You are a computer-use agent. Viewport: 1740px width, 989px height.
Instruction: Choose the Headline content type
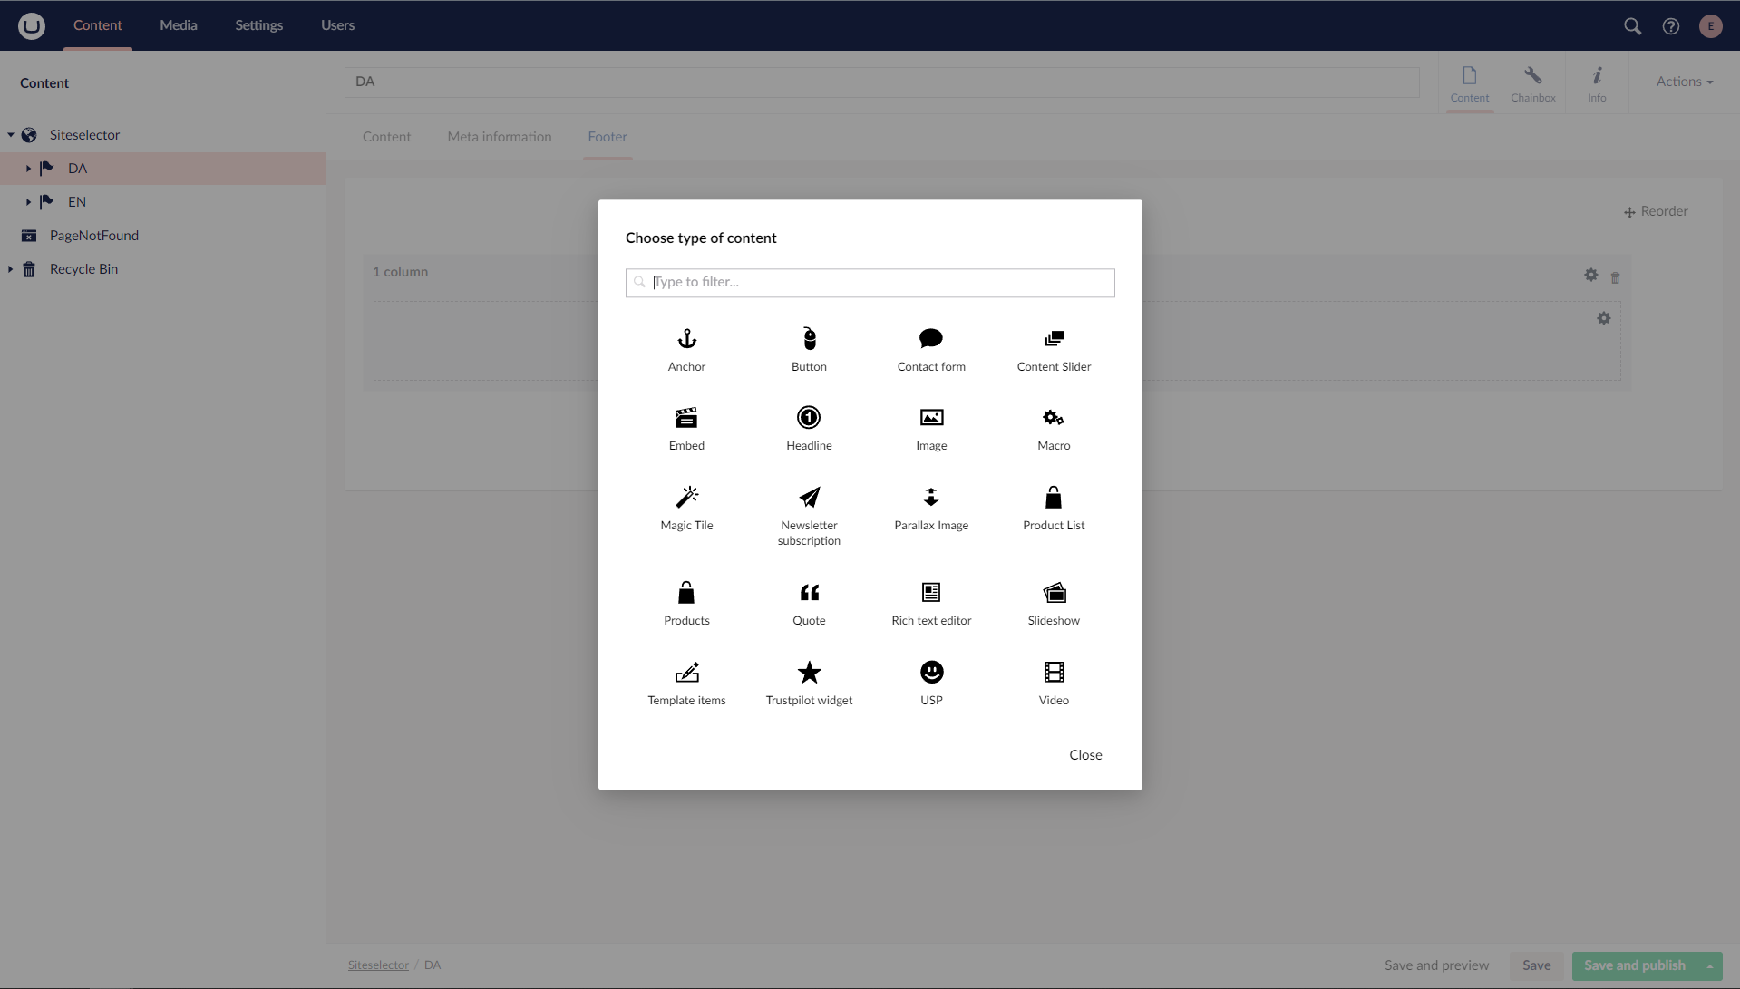tap(809, 418)
